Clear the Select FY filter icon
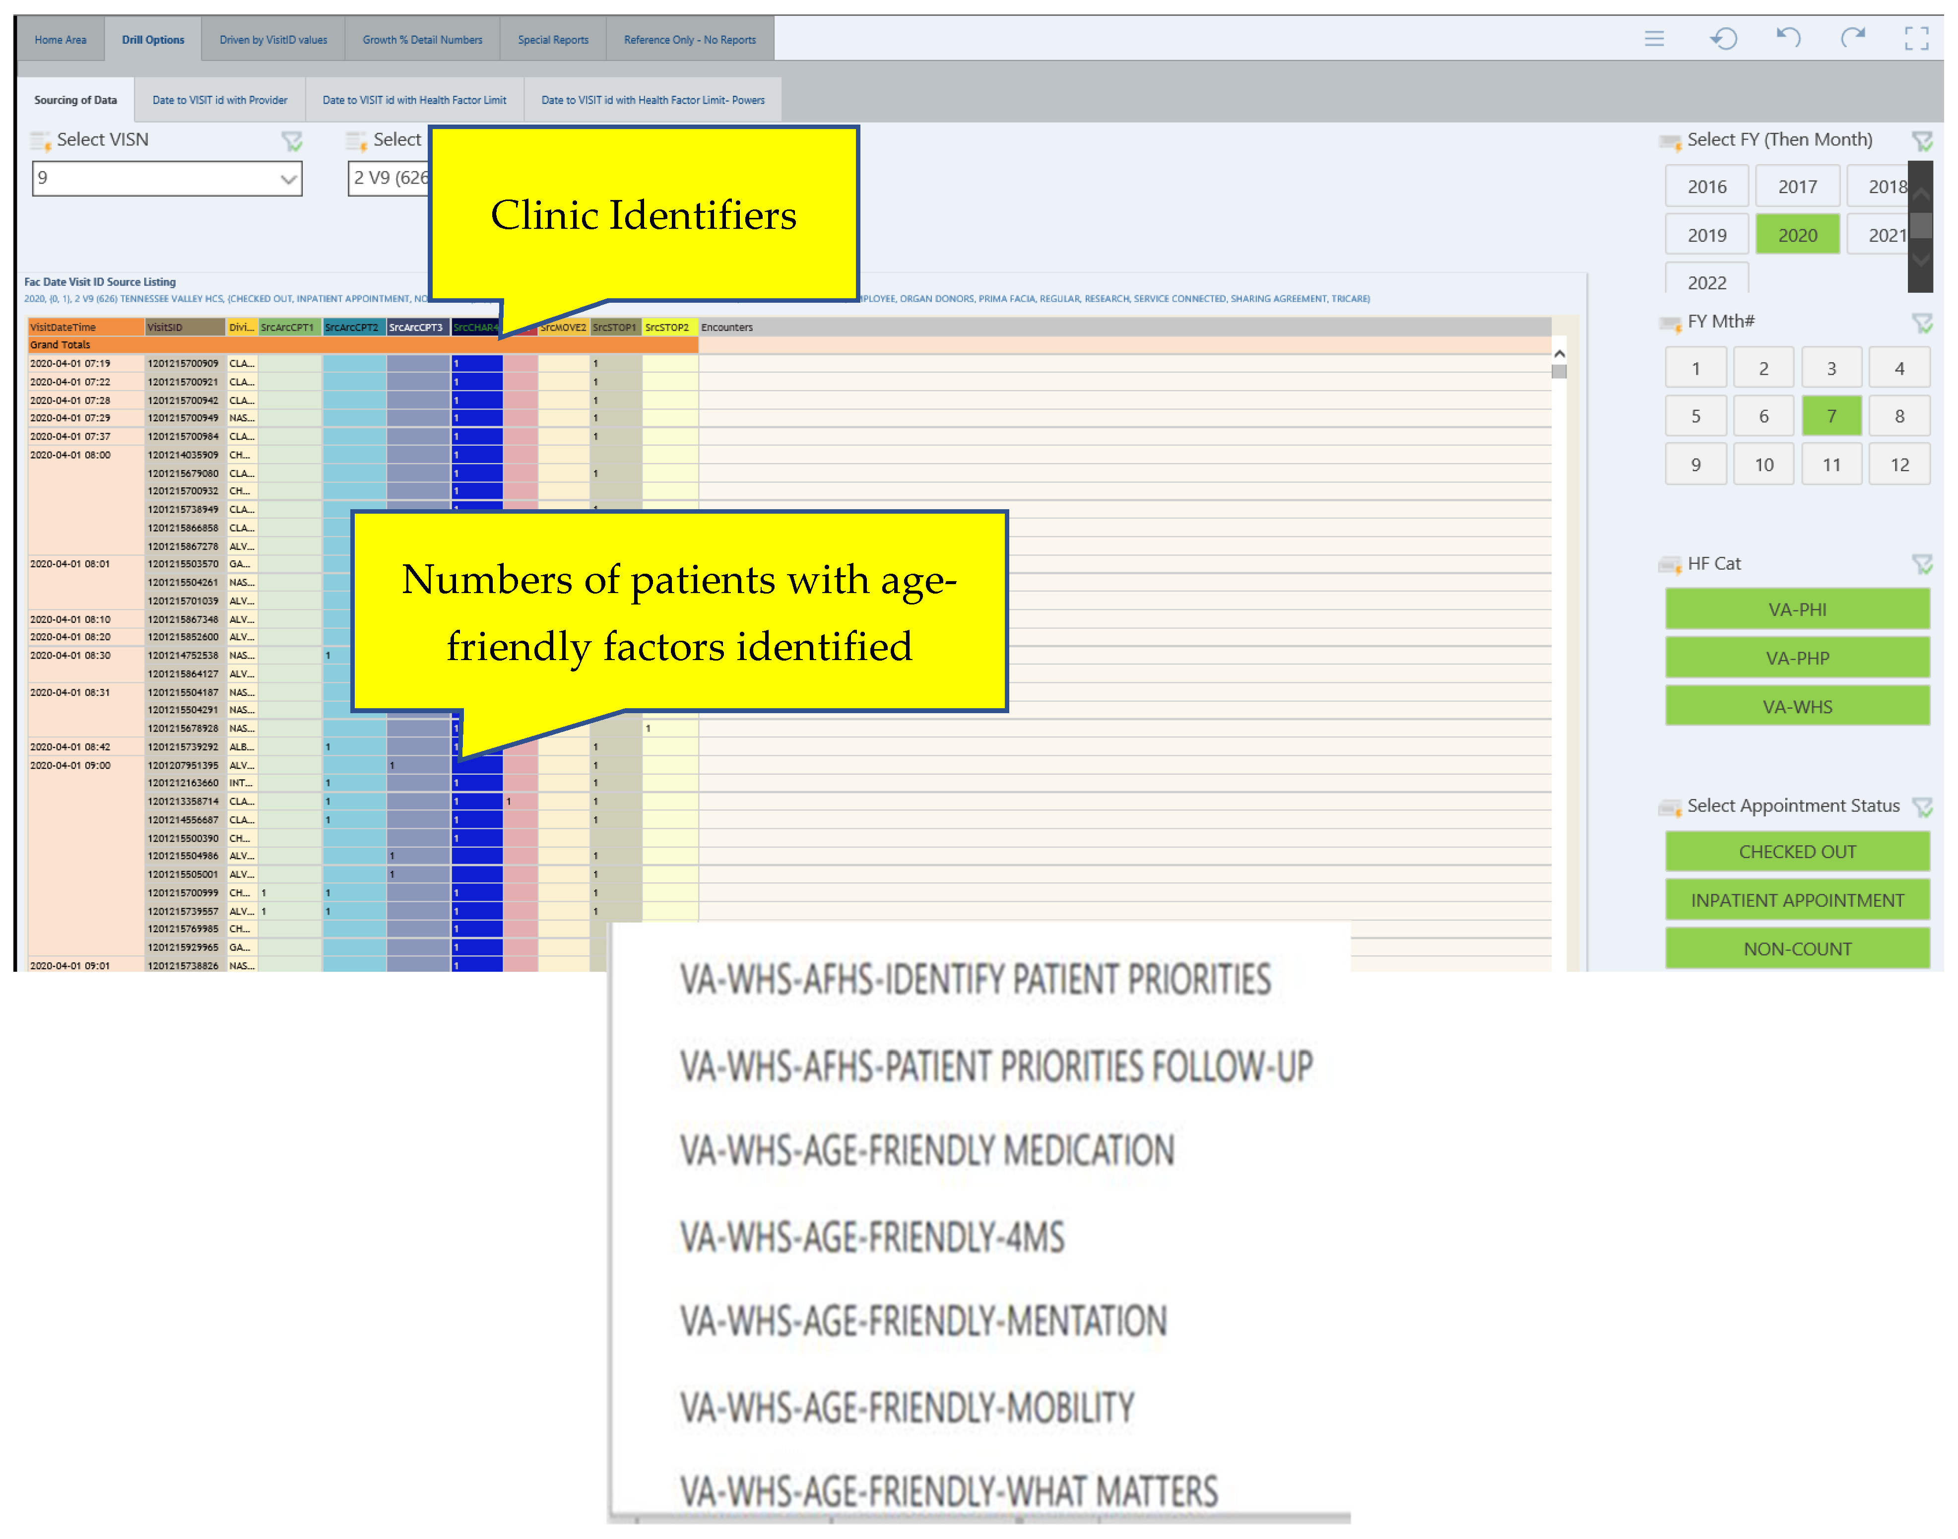 pyautogui.click(x=1922, y=141)
